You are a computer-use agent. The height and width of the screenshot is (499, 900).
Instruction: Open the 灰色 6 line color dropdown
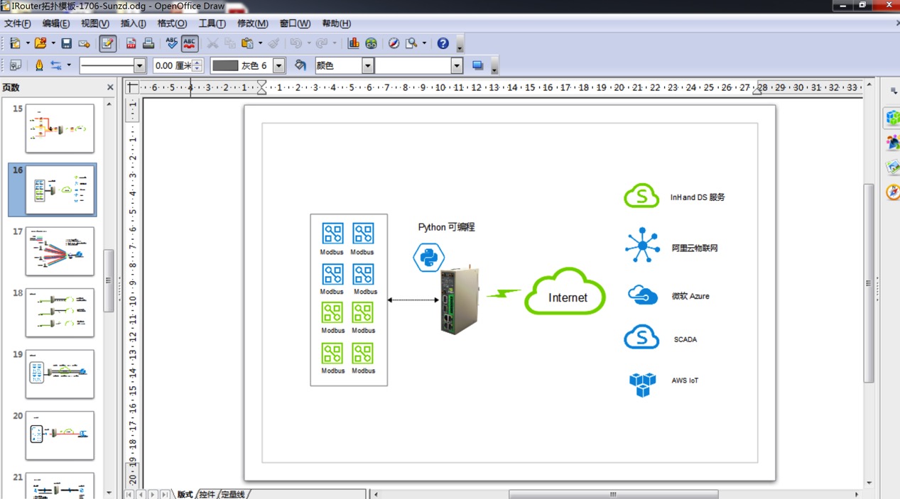pos(277,65)
